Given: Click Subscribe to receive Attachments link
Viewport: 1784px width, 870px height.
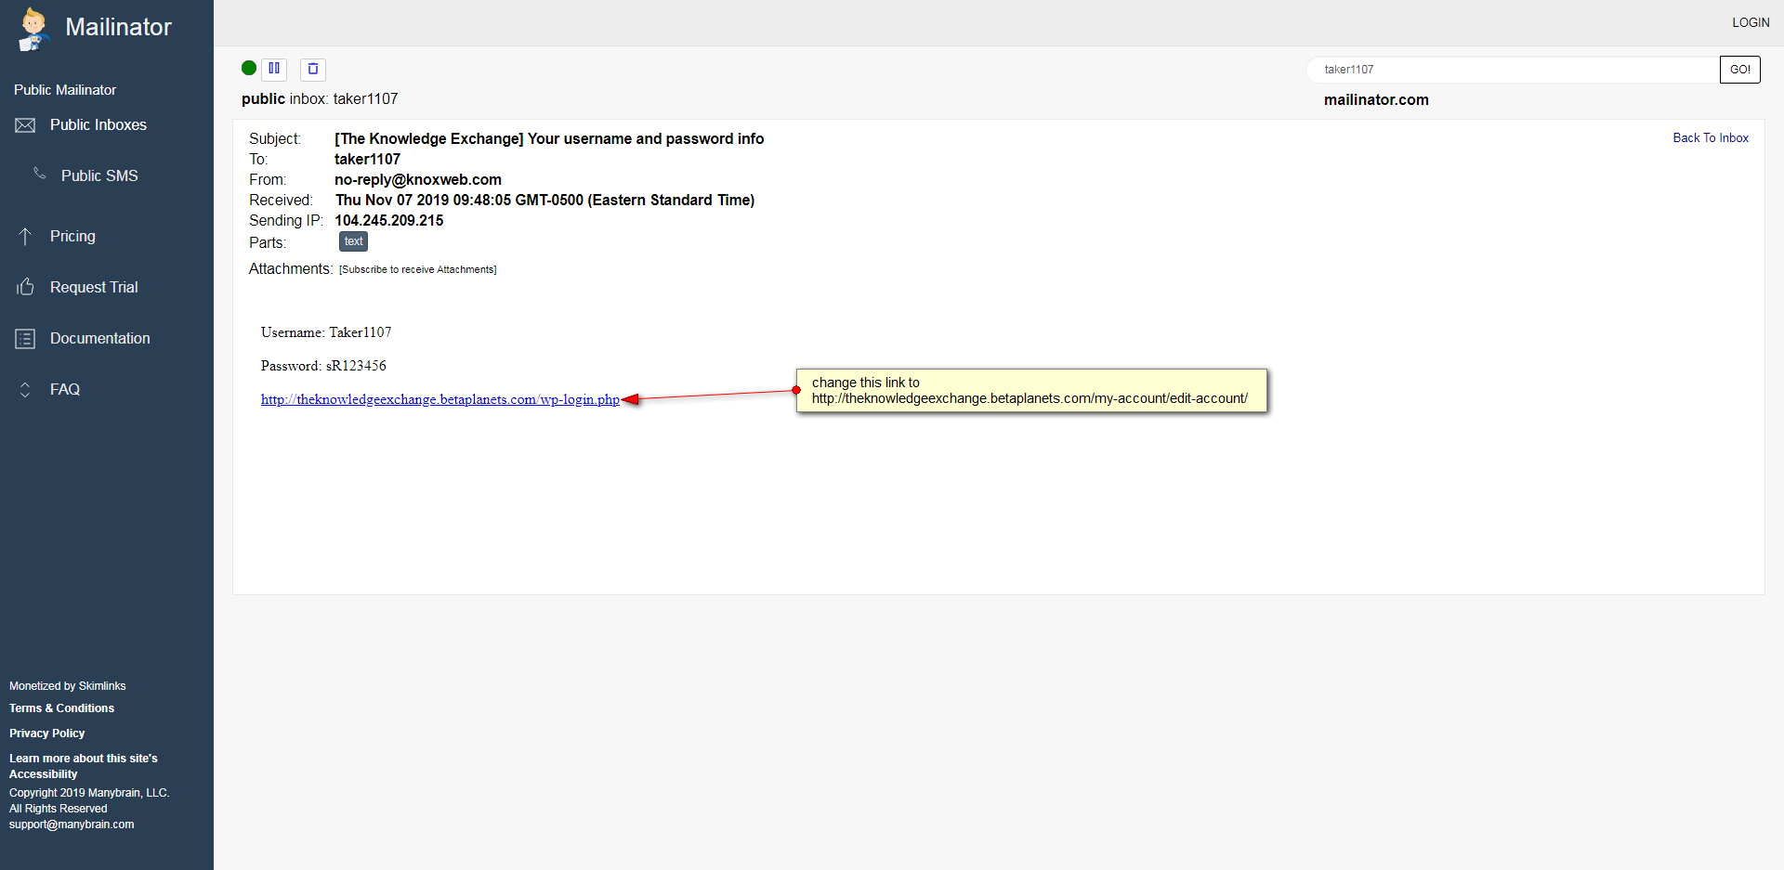Looking at the screenshot, I should click(x=418, y=270).
